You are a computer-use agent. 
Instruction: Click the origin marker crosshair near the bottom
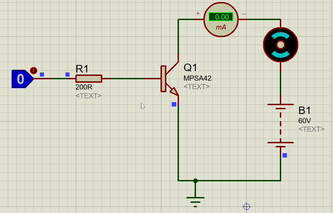(x=246, y=207)
